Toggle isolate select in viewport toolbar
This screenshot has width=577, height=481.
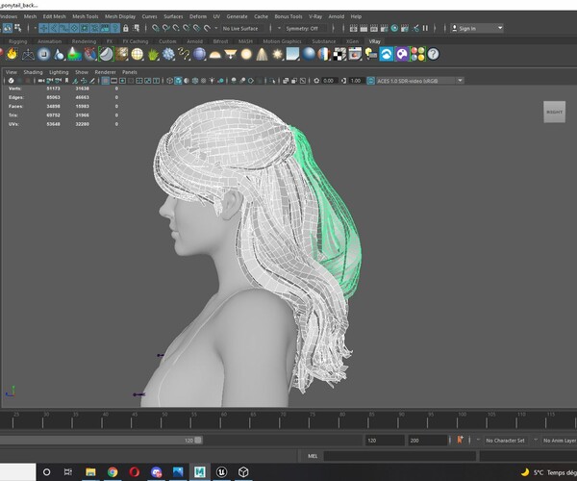[x=272, y=81]
